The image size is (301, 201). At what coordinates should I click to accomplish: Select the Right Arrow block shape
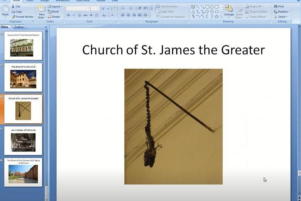point(207,12)
